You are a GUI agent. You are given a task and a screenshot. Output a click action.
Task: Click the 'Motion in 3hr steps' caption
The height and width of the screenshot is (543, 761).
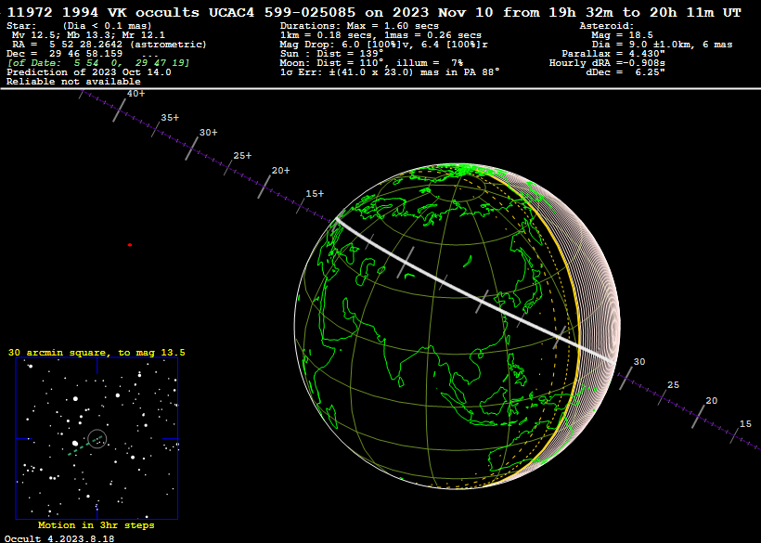(x=97, y=525)
